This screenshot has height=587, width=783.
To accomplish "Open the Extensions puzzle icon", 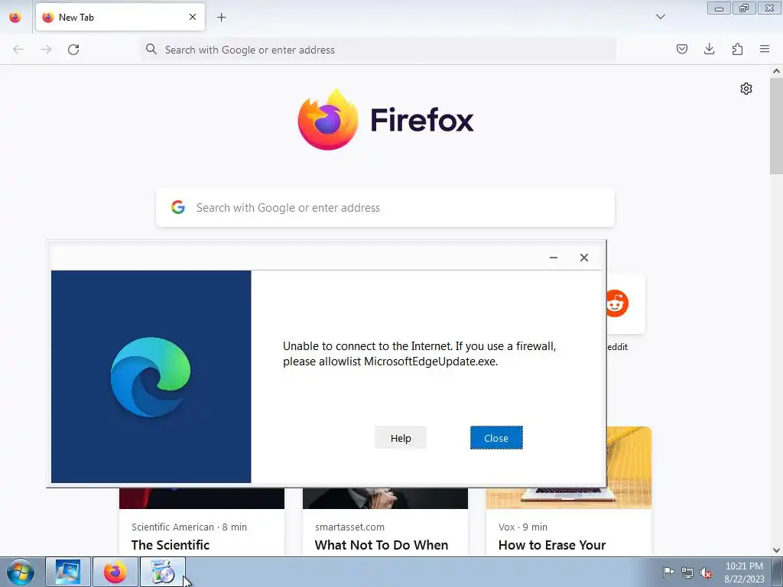I will tap(737, 49).
